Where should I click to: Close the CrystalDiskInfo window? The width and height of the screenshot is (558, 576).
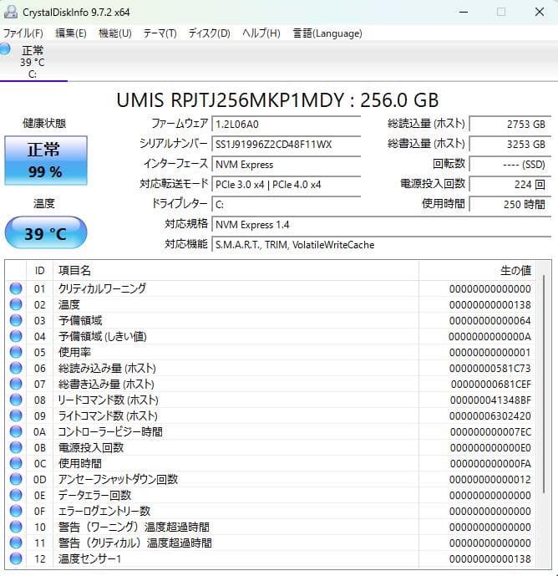(x=540, y=12)
